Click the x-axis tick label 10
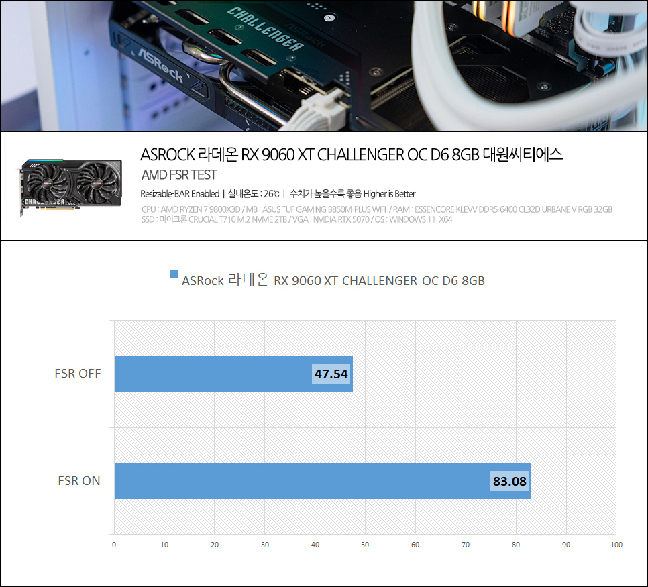The image size is (648, 587). (164, 545)
